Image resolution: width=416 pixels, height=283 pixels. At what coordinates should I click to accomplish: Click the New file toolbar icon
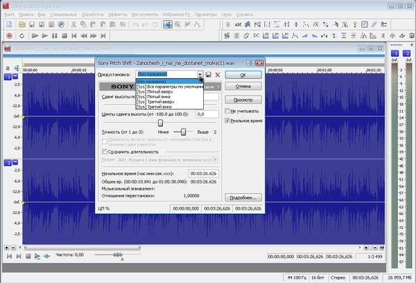point(9,25)
